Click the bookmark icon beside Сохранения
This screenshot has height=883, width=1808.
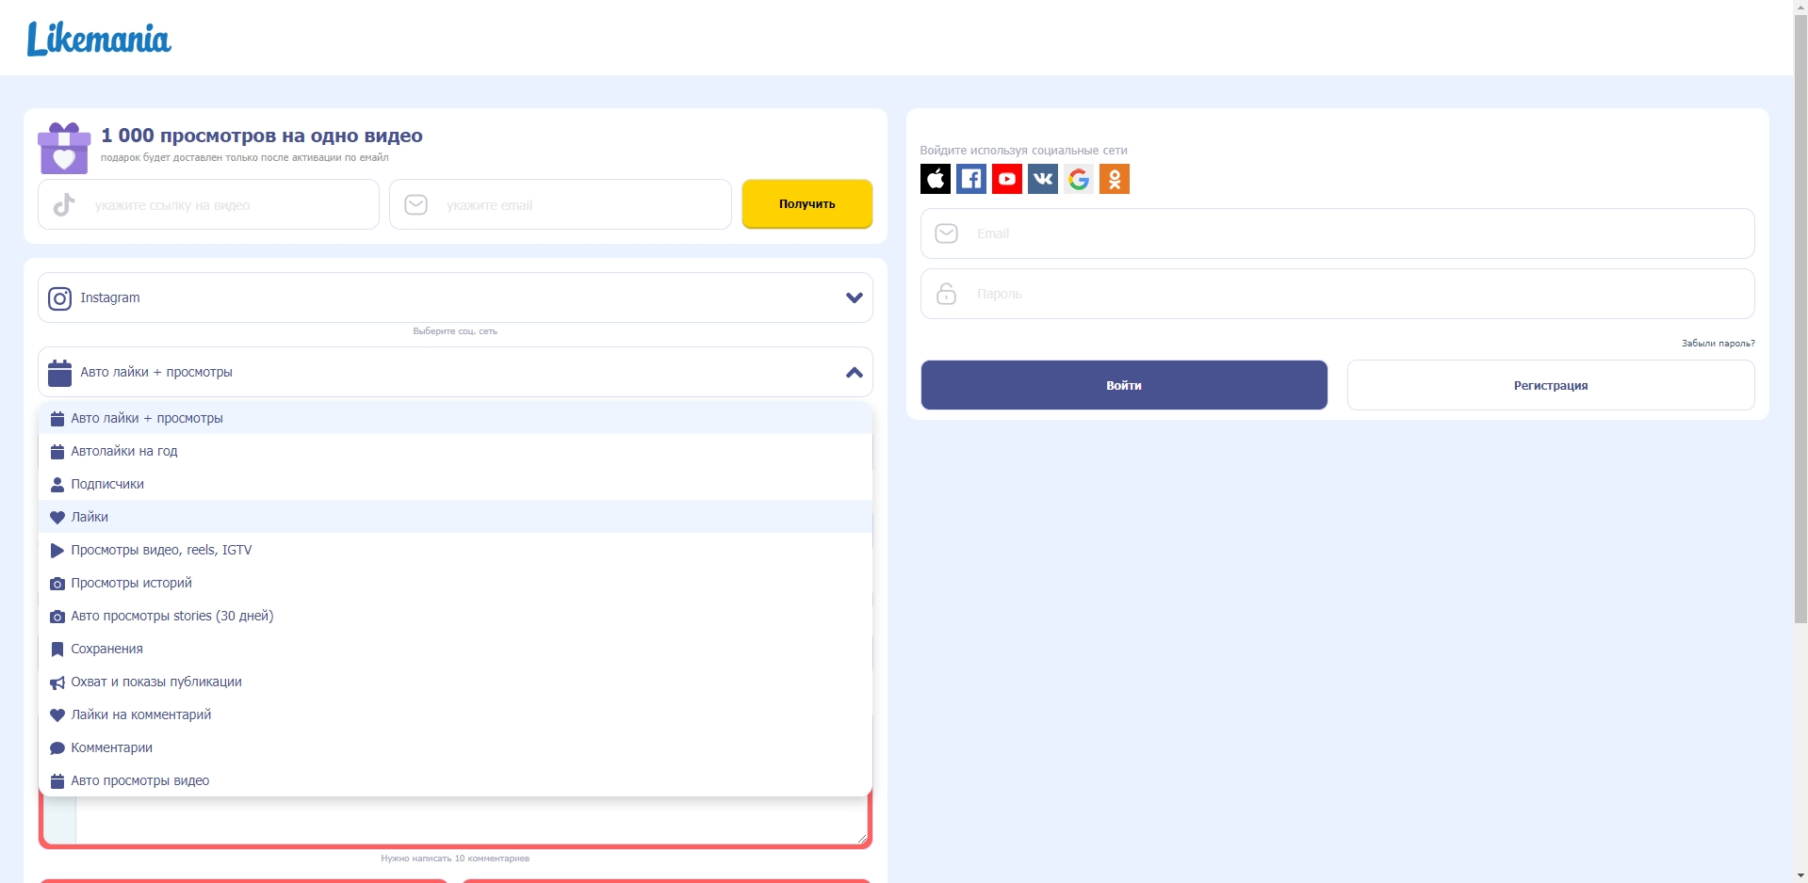click(x=57, y=650)
